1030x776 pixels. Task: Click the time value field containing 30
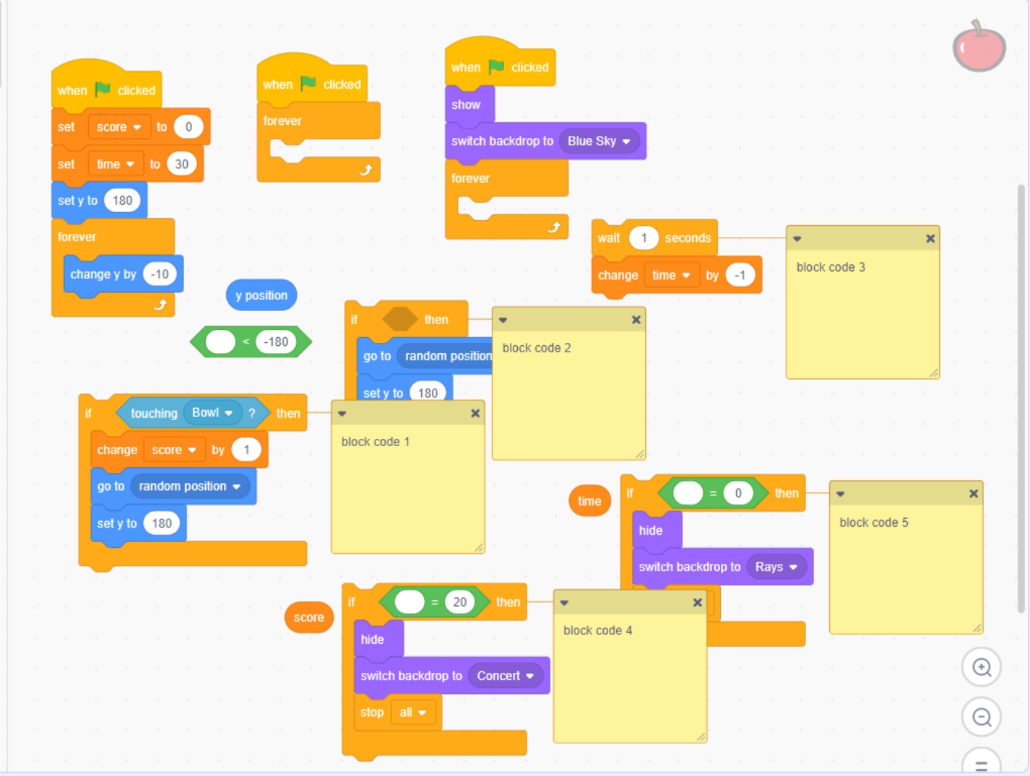click(x=182, y=164)
